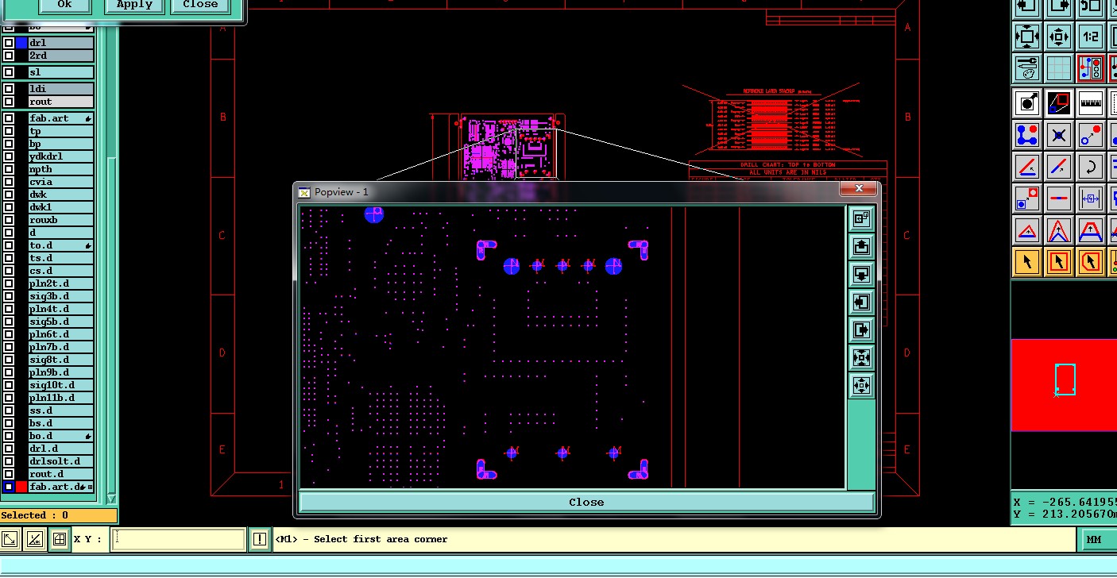Click the zoom-to-fit arrows icon in Popview
1117x578 pixels.
861,358
